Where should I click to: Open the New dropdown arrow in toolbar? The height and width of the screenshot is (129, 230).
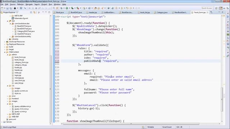[x=5, y=8]
